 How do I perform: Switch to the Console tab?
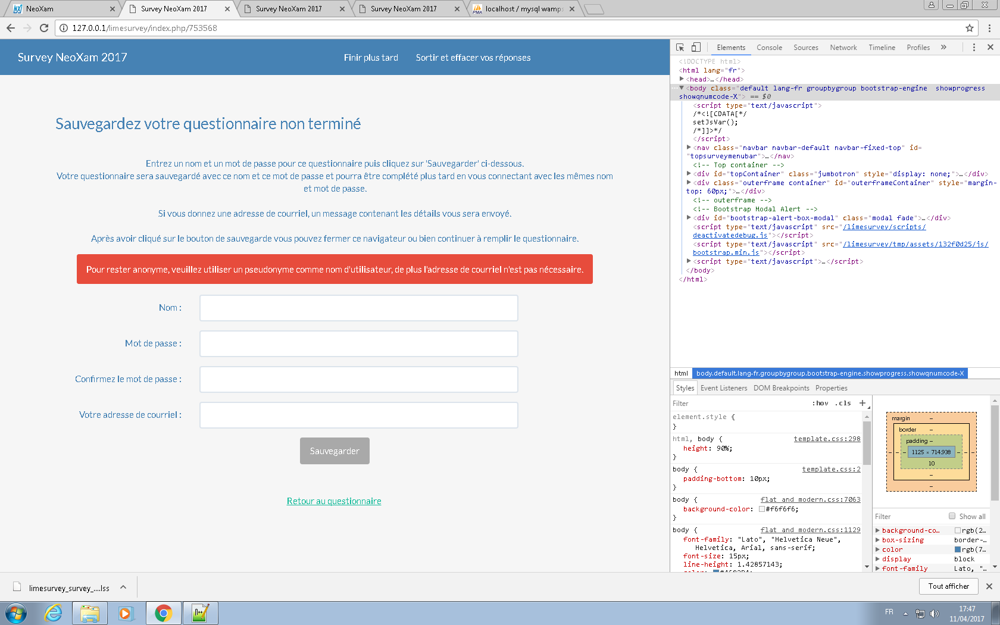769,48
